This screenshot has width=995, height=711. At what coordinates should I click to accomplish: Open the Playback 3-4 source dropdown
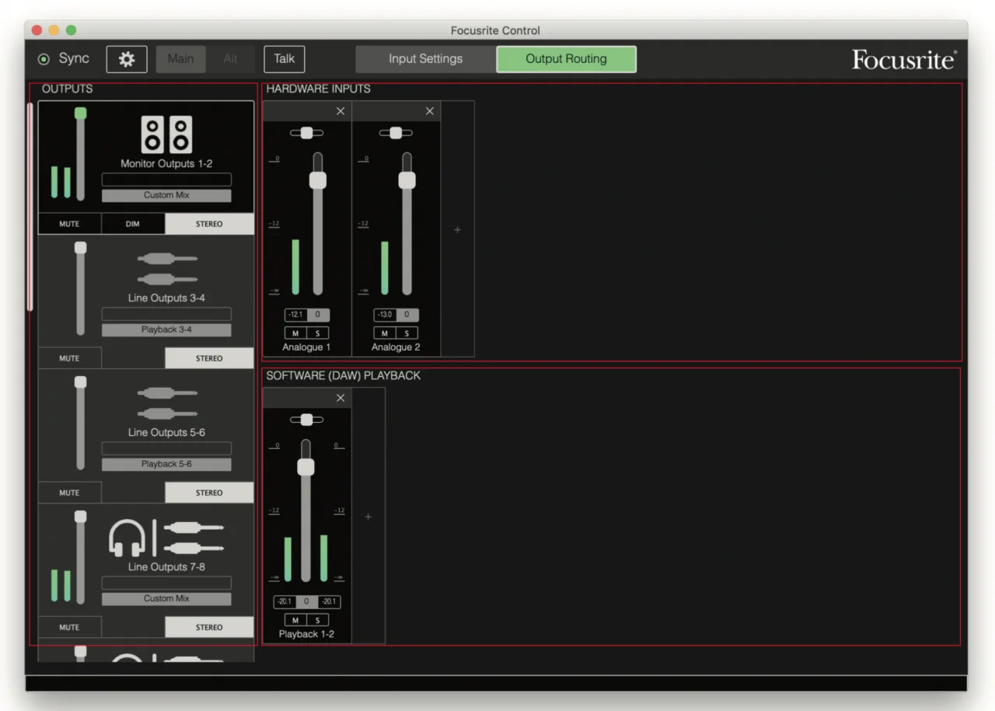[x=166, y=329]
